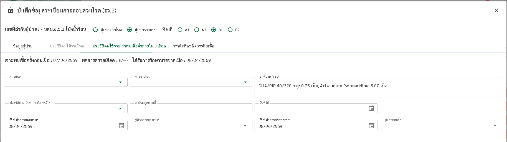The width and height of the screenshot is (507, 142).
Task: Expand the การกินยา dropdown
Action: pyautogui.click(x=120, y=82)
